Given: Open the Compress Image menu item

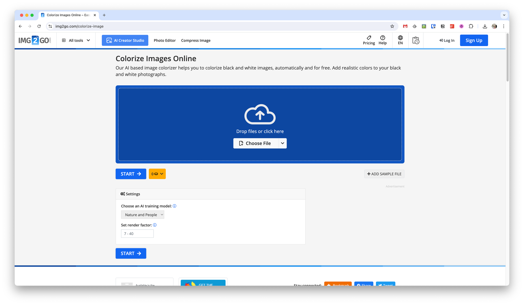Looking at the screenshot, I should (196, 40).
